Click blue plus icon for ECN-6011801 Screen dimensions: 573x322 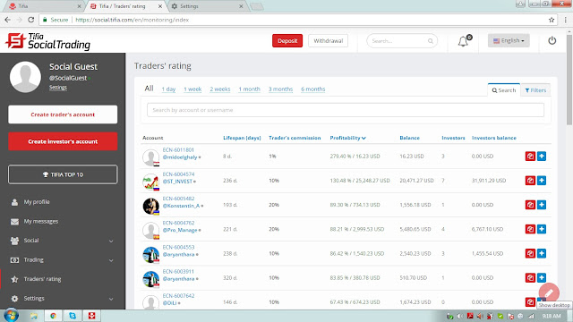[x=542, y=157]
